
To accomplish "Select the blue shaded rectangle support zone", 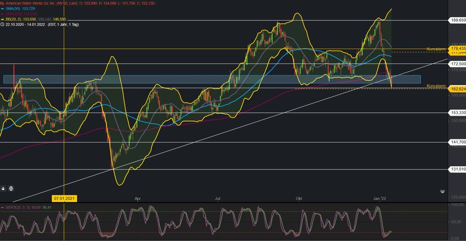I will point(140,79).
